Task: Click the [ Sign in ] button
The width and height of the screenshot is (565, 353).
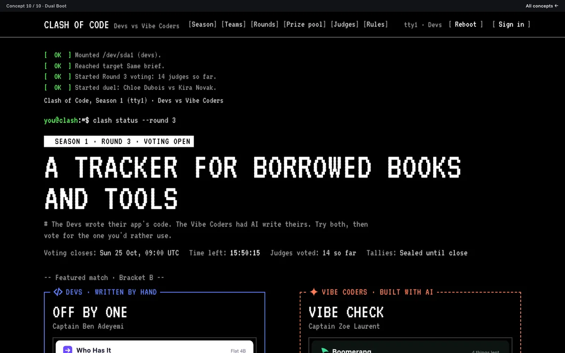Action: 511,24
